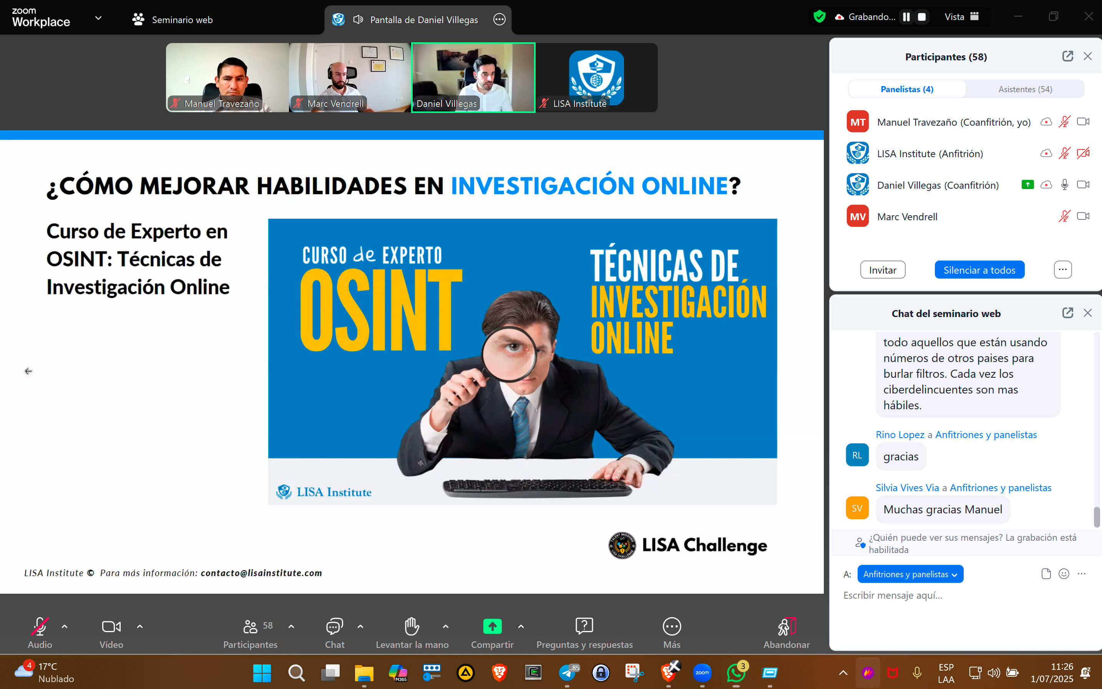
Task: Click Daniel Villegas green screen share icon
Action: (1027, 184)
